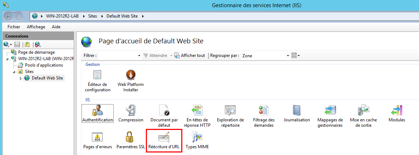Open Document par défaut icon
The image size is (419, 155).
pyautogui.click(x=164, y=110)
